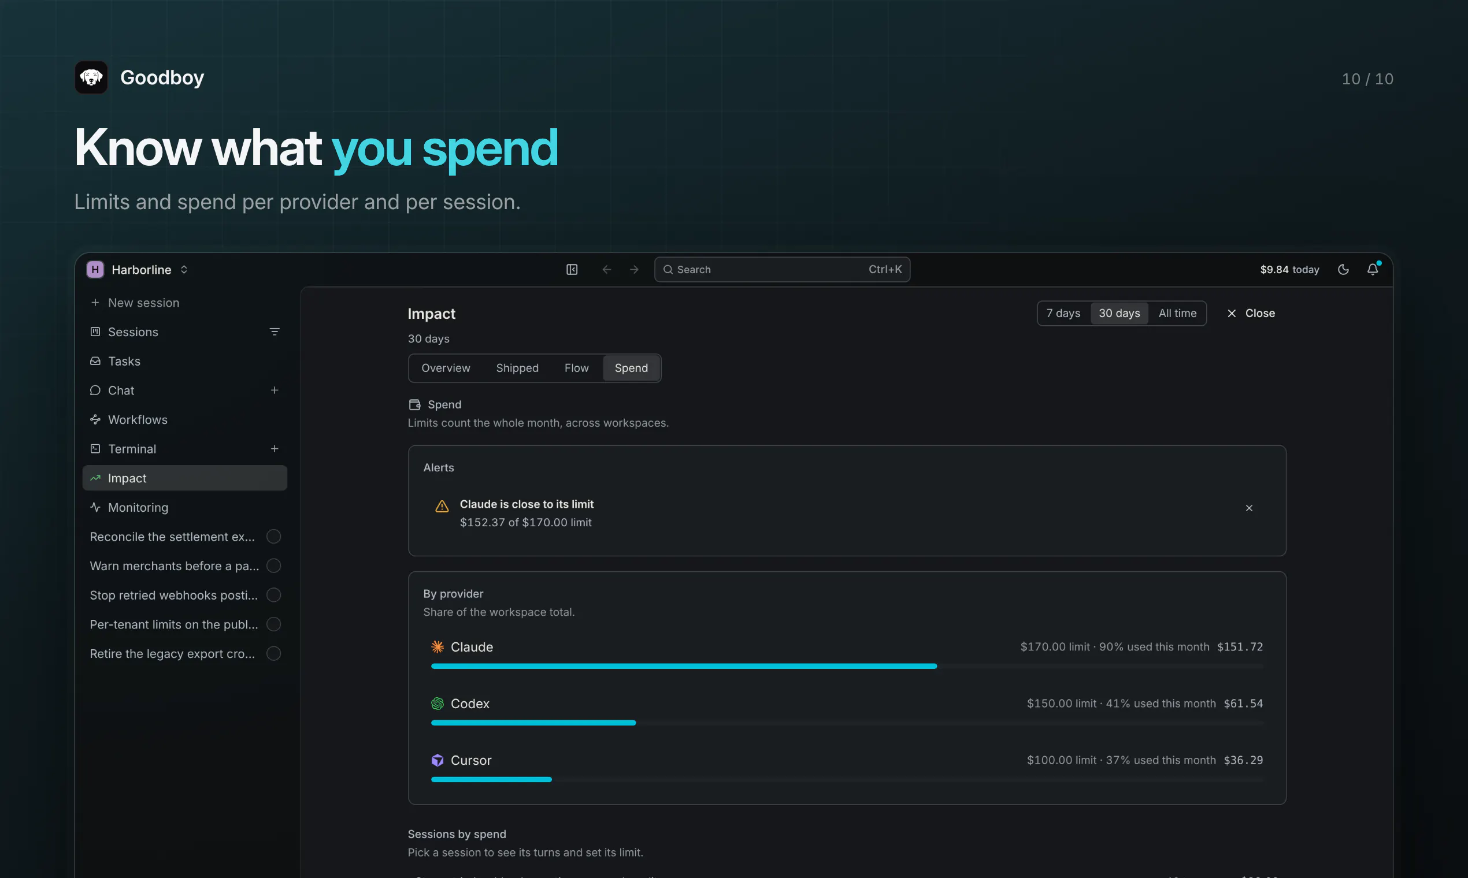Screen dimensions: 1468x878
Task: Toggle the sidebar panel icon
Action: (x=572, y=270)
